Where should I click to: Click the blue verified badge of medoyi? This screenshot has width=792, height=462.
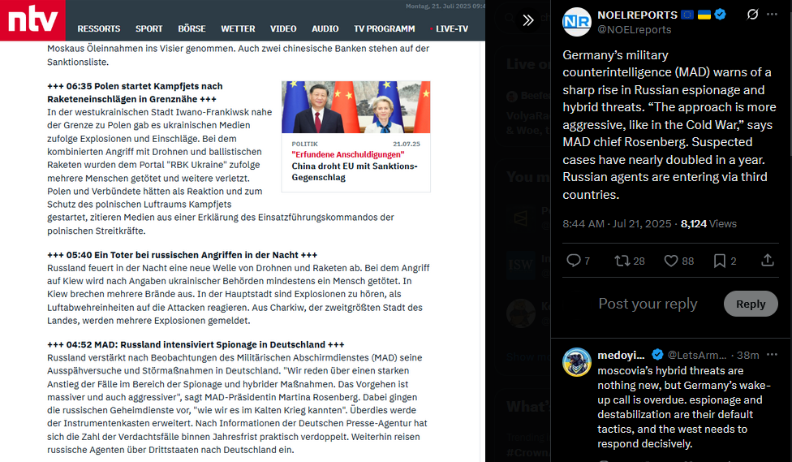pyautogui.click(x=657, y=355)
